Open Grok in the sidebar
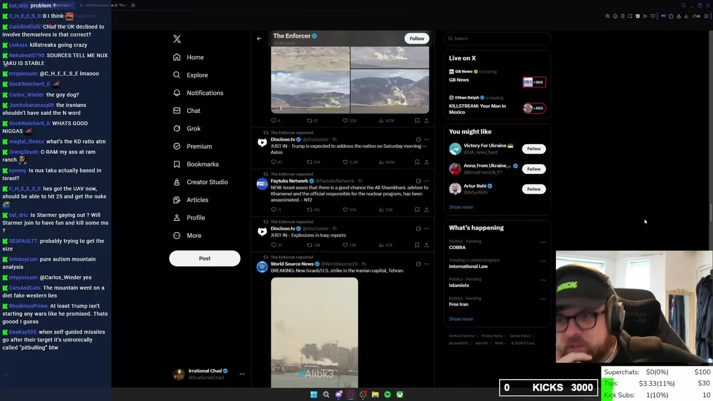Viewport: 713px width, 401px height. (187, 129)
